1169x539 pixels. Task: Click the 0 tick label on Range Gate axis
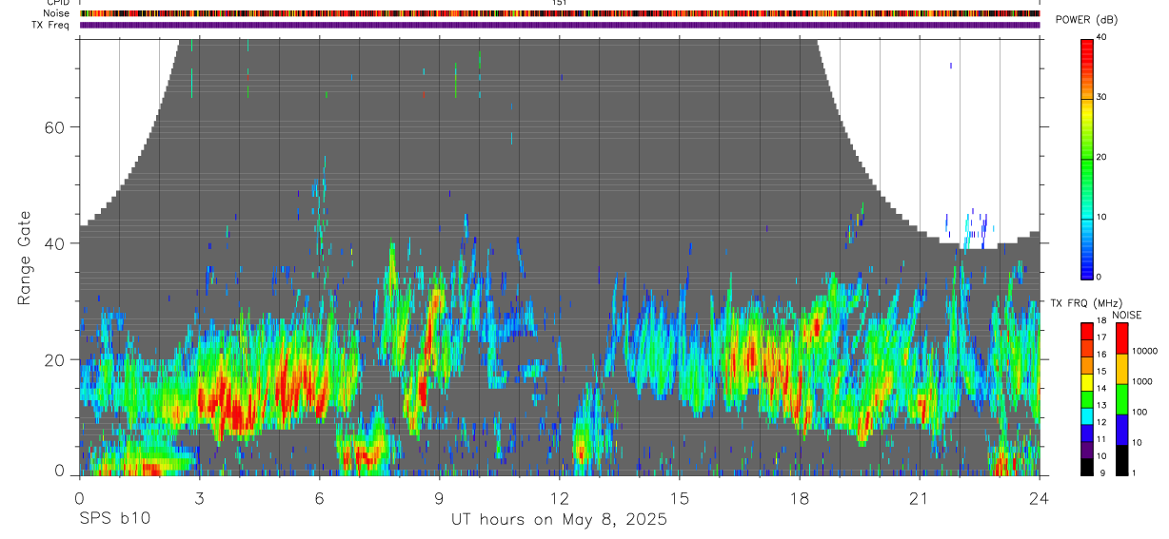point(60,471)
